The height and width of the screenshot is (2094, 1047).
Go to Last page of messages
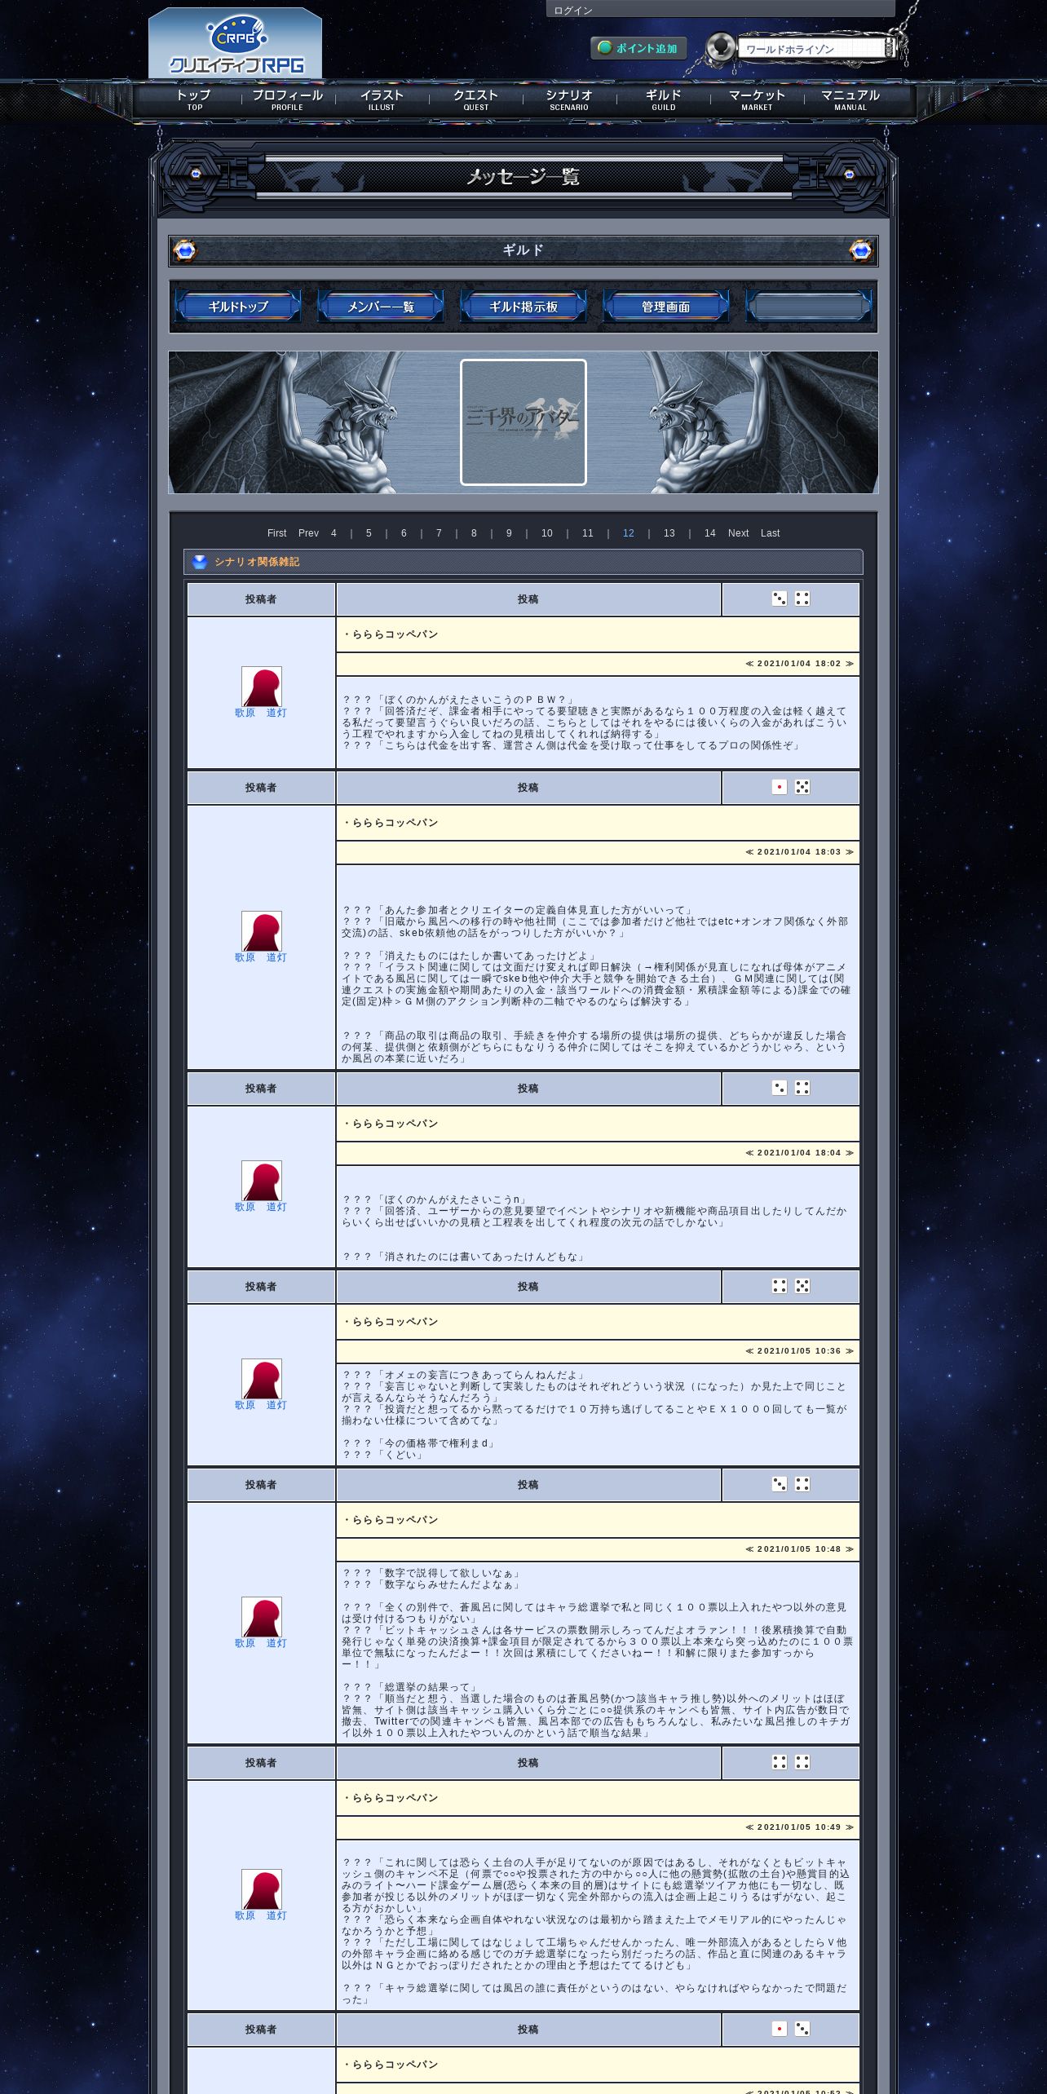coord(771,533)
